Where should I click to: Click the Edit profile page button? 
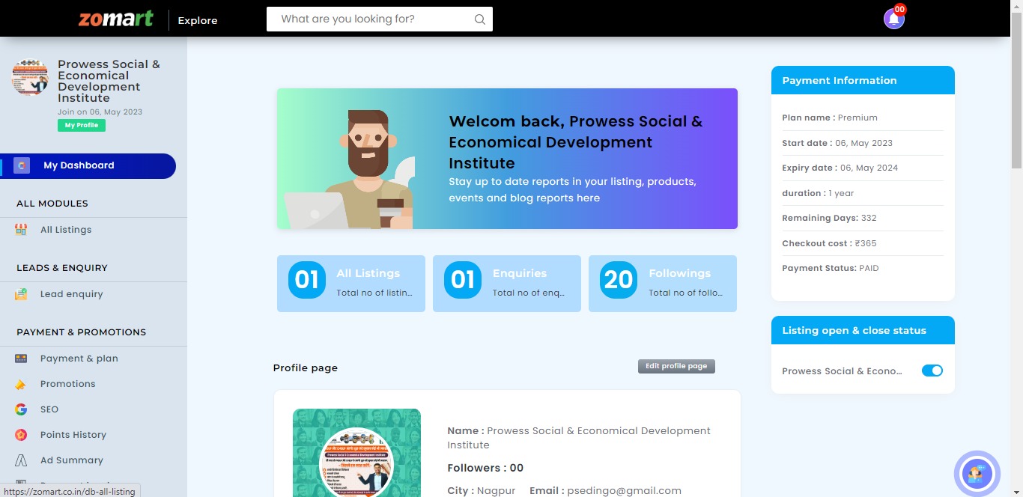(676, 366)
